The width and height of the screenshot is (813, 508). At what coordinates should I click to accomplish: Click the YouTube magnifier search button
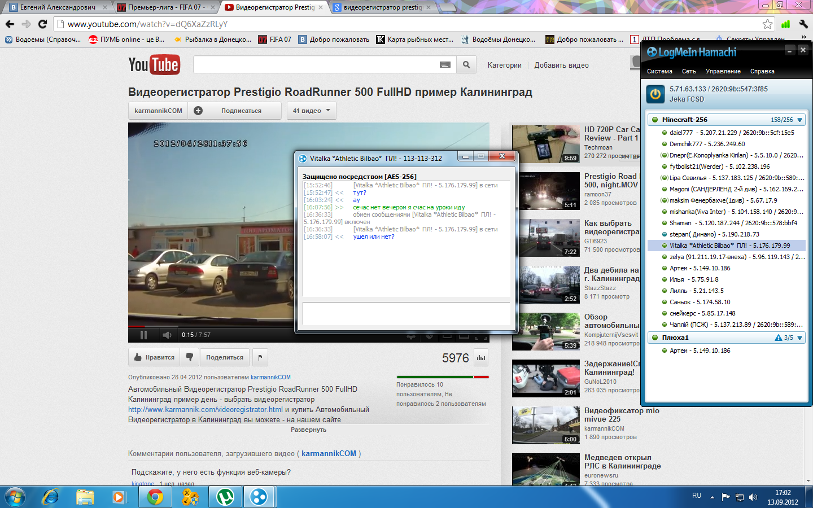[x=466, y=65]
